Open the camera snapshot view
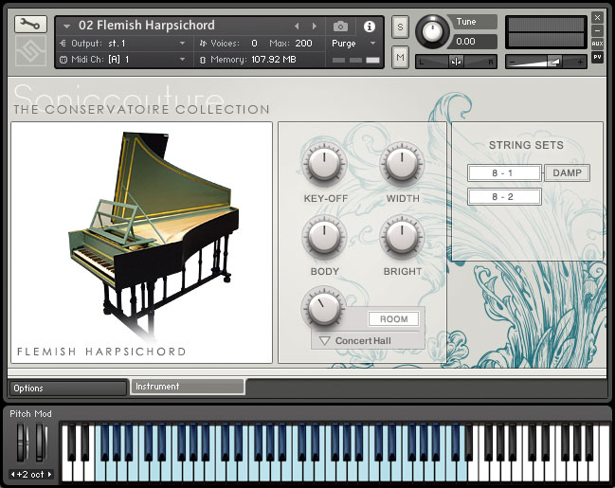This screenshot has width=615, height=488. (x=340, y=26)
